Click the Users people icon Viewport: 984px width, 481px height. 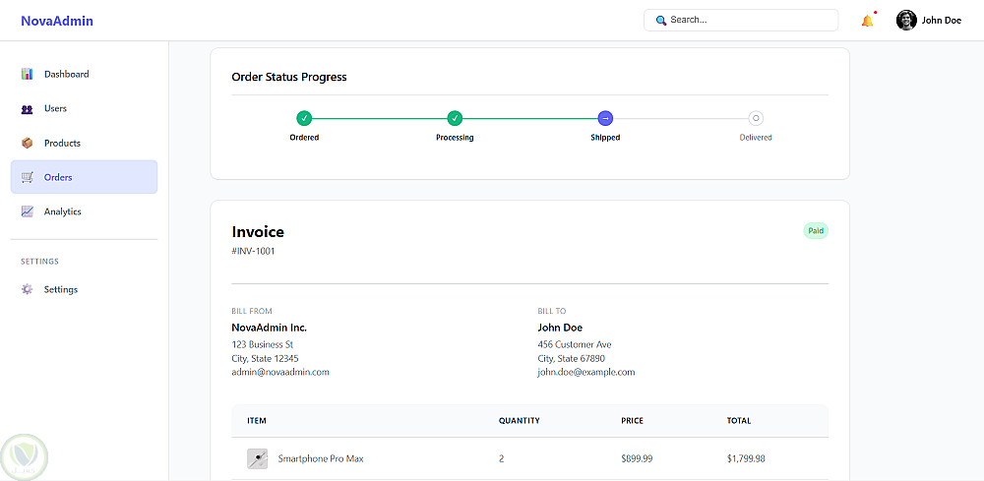(28, 109)
